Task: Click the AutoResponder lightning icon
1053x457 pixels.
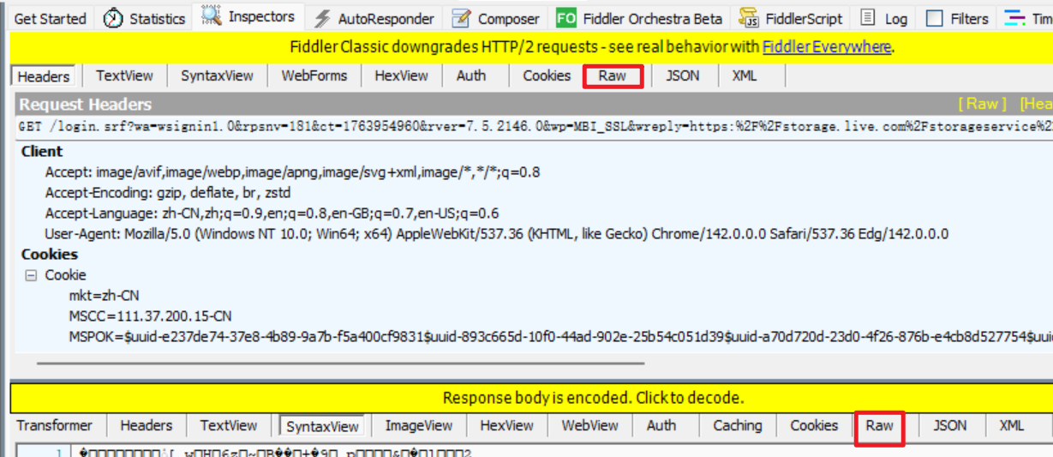Action: pos(322,18)
